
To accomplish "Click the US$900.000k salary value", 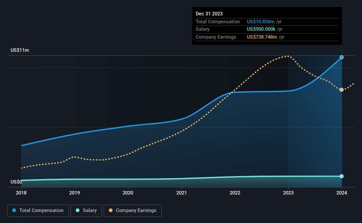I will [261, 29].
